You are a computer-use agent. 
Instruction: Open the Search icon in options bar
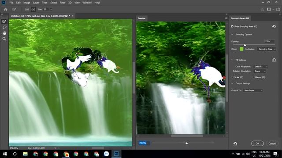[262, 9]
